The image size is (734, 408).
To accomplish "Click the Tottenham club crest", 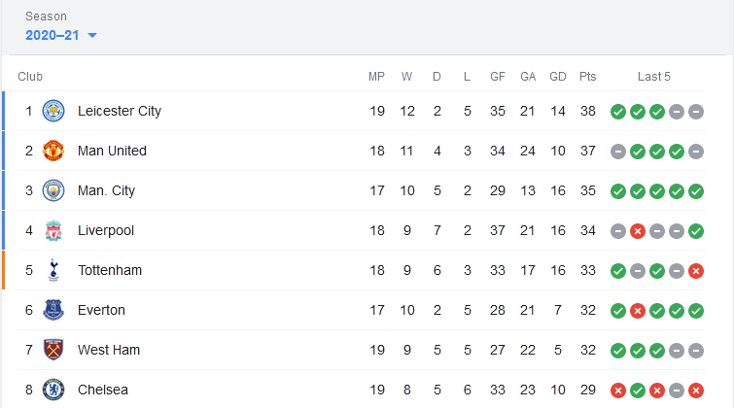I will tap(53, 270).
